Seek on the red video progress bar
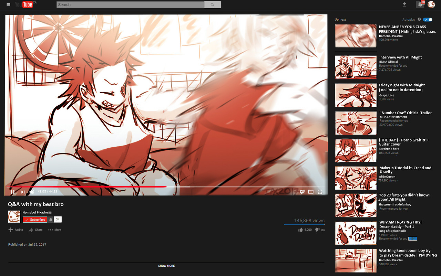The width and height of the screenshot is (441, 276). click(x=86, y=187)
